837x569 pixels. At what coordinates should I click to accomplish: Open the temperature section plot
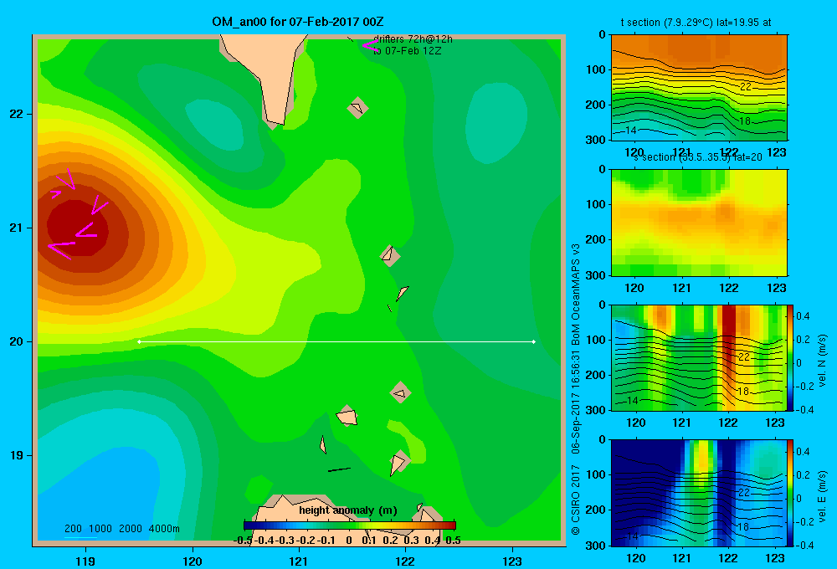tap(699, 88)
